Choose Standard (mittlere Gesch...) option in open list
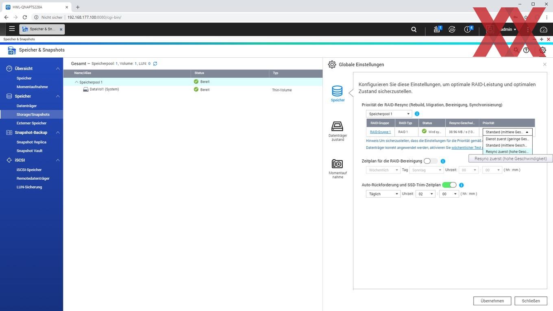 [x=507, y=145]
